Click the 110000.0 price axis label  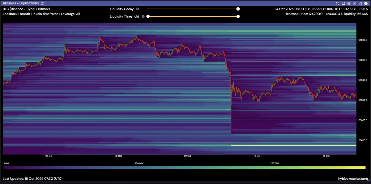click(x=363, y=100)
